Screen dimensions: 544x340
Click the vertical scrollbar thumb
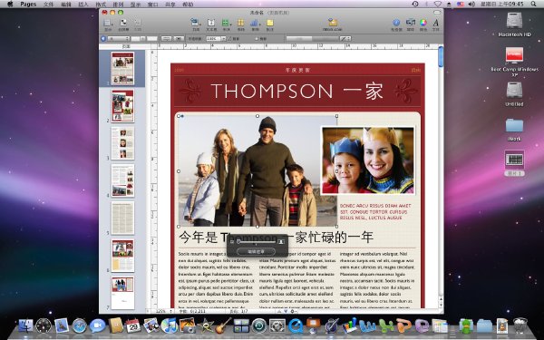(x=441, y=57)
